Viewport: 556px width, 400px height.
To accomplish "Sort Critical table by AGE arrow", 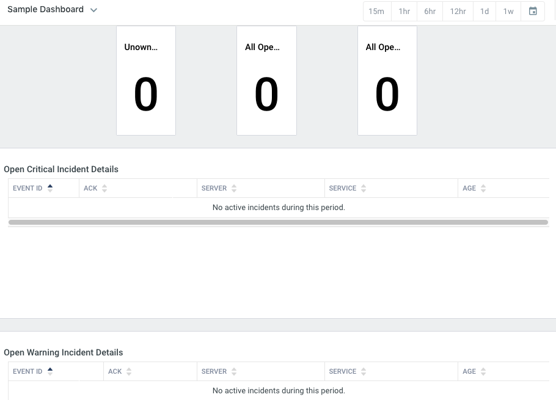I will point(483,188).
